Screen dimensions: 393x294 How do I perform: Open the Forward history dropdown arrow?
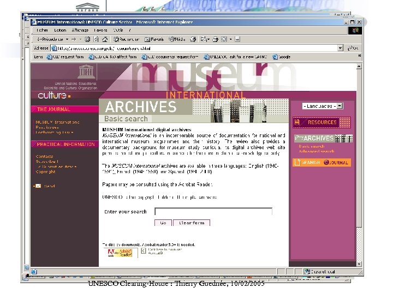pyautogui.click(x=80, y=39)
